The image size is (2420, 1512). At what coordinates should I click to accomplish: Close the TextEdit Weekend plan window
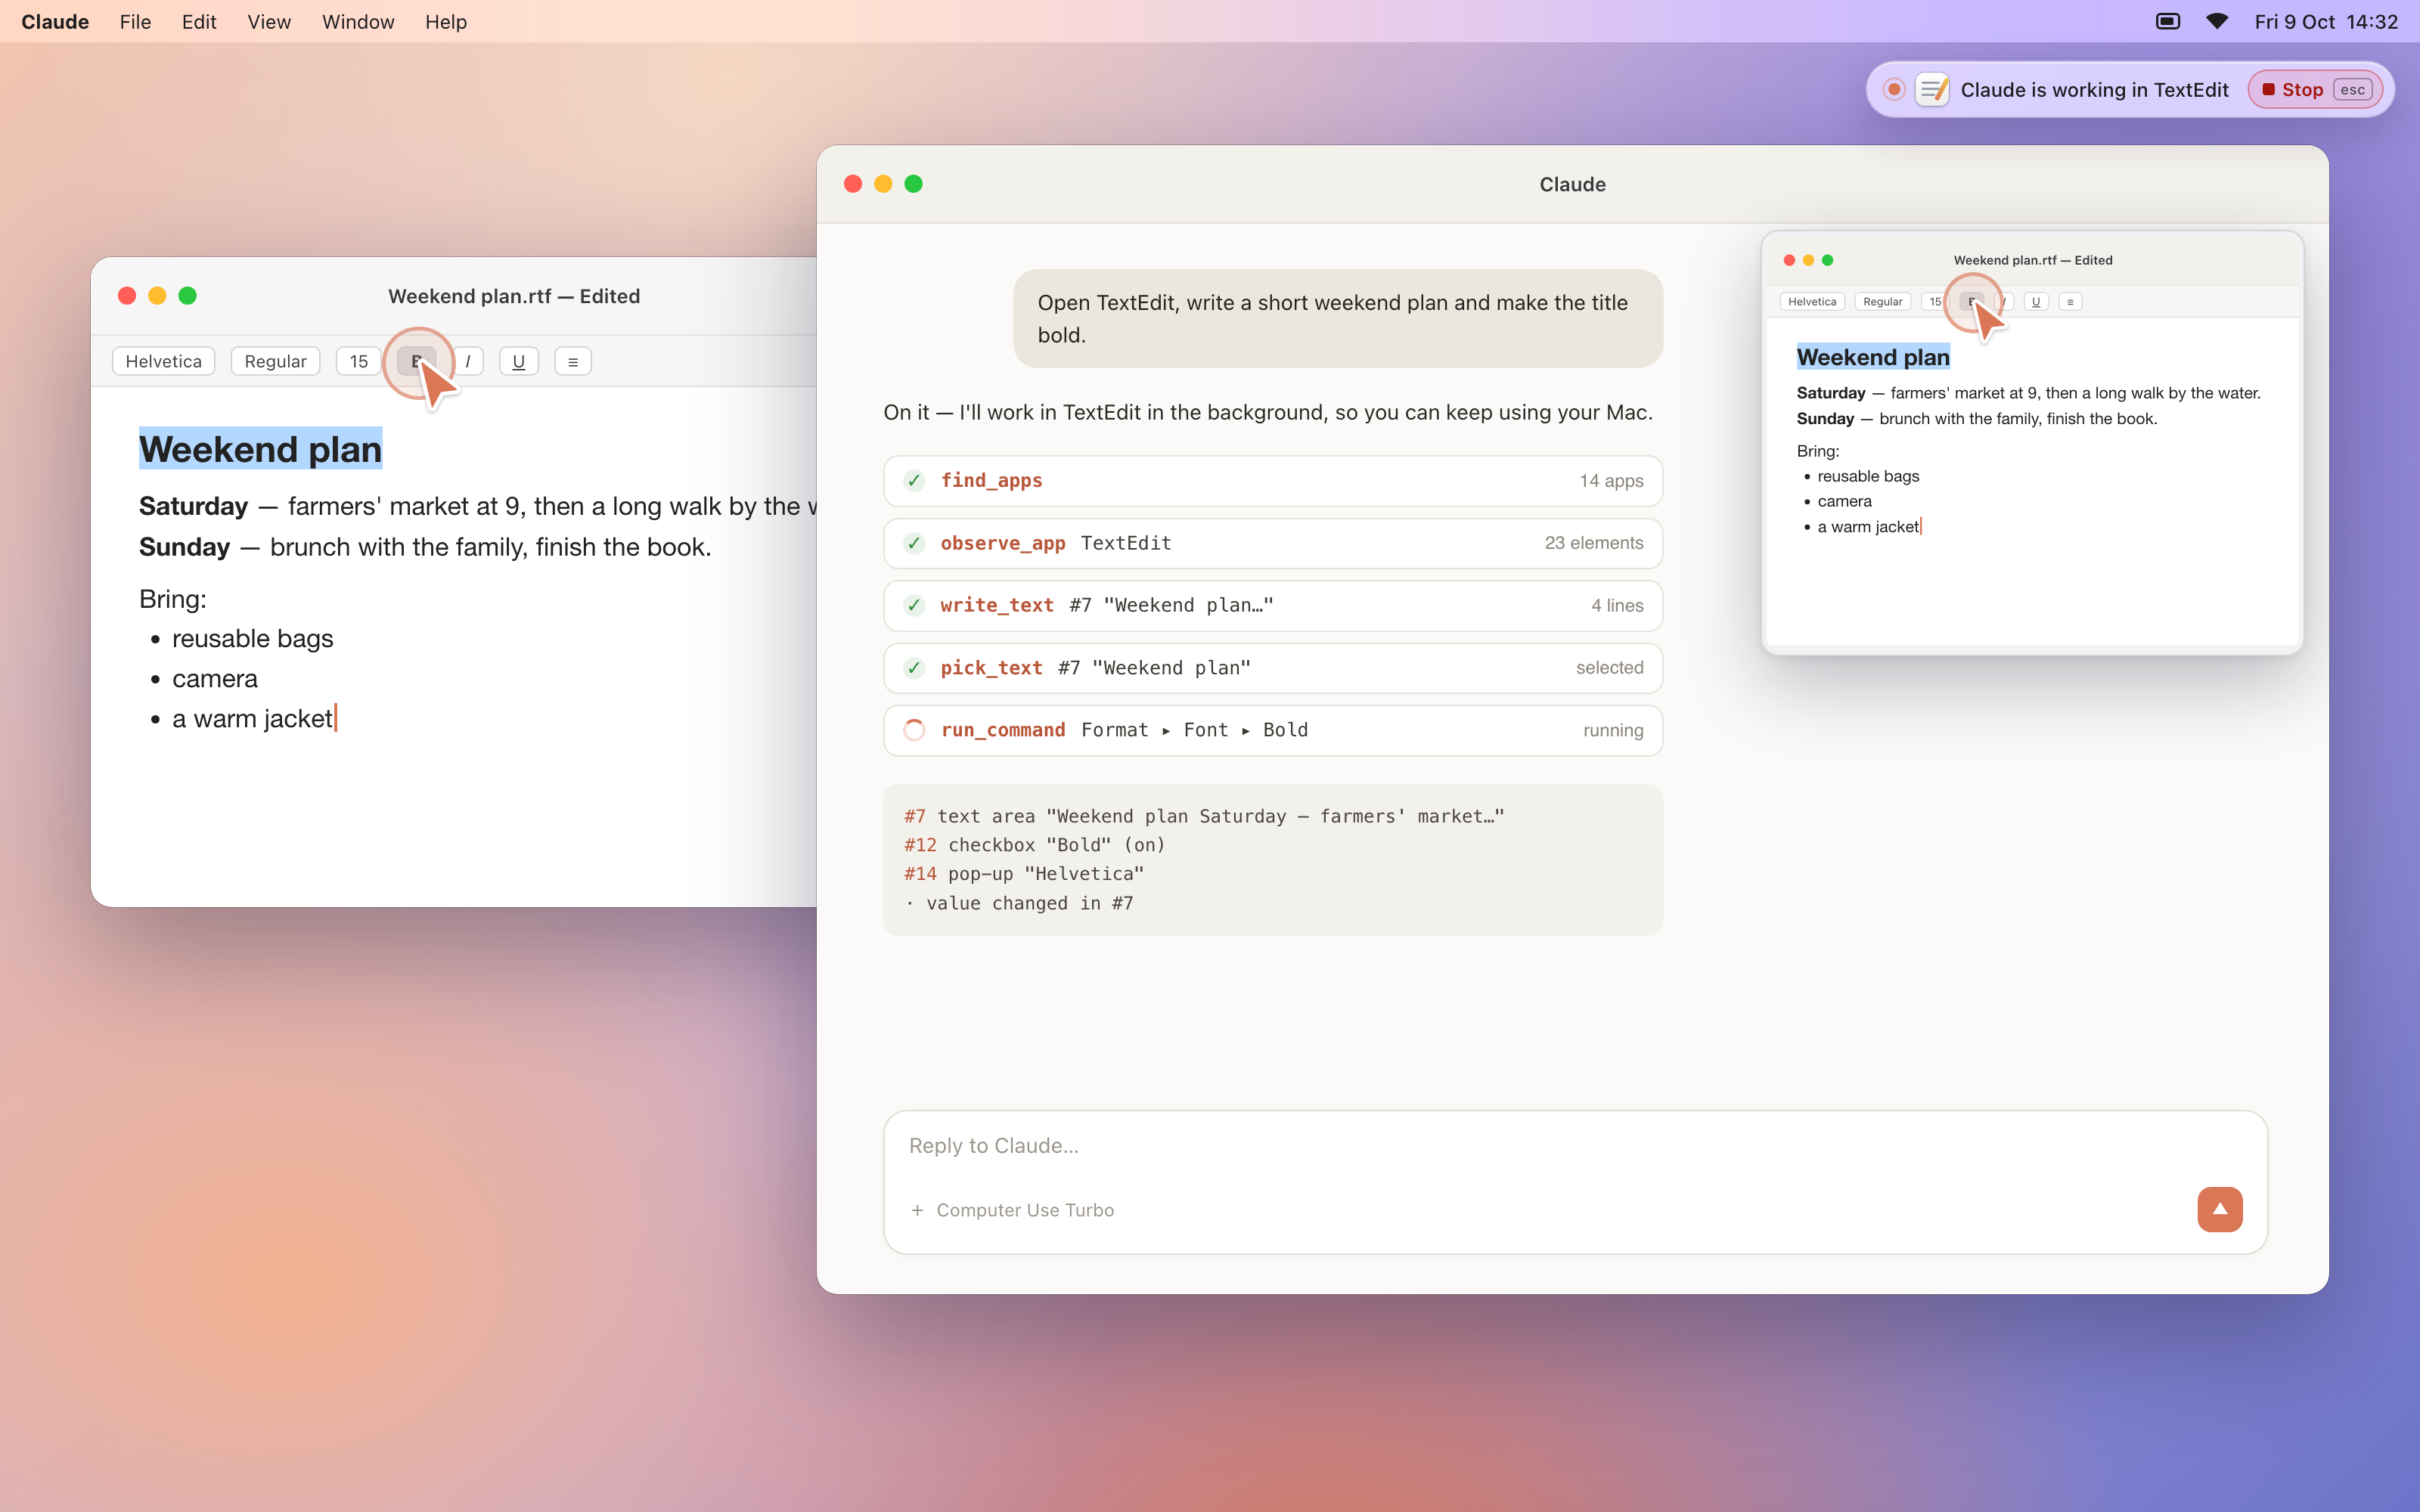(127, 296)
